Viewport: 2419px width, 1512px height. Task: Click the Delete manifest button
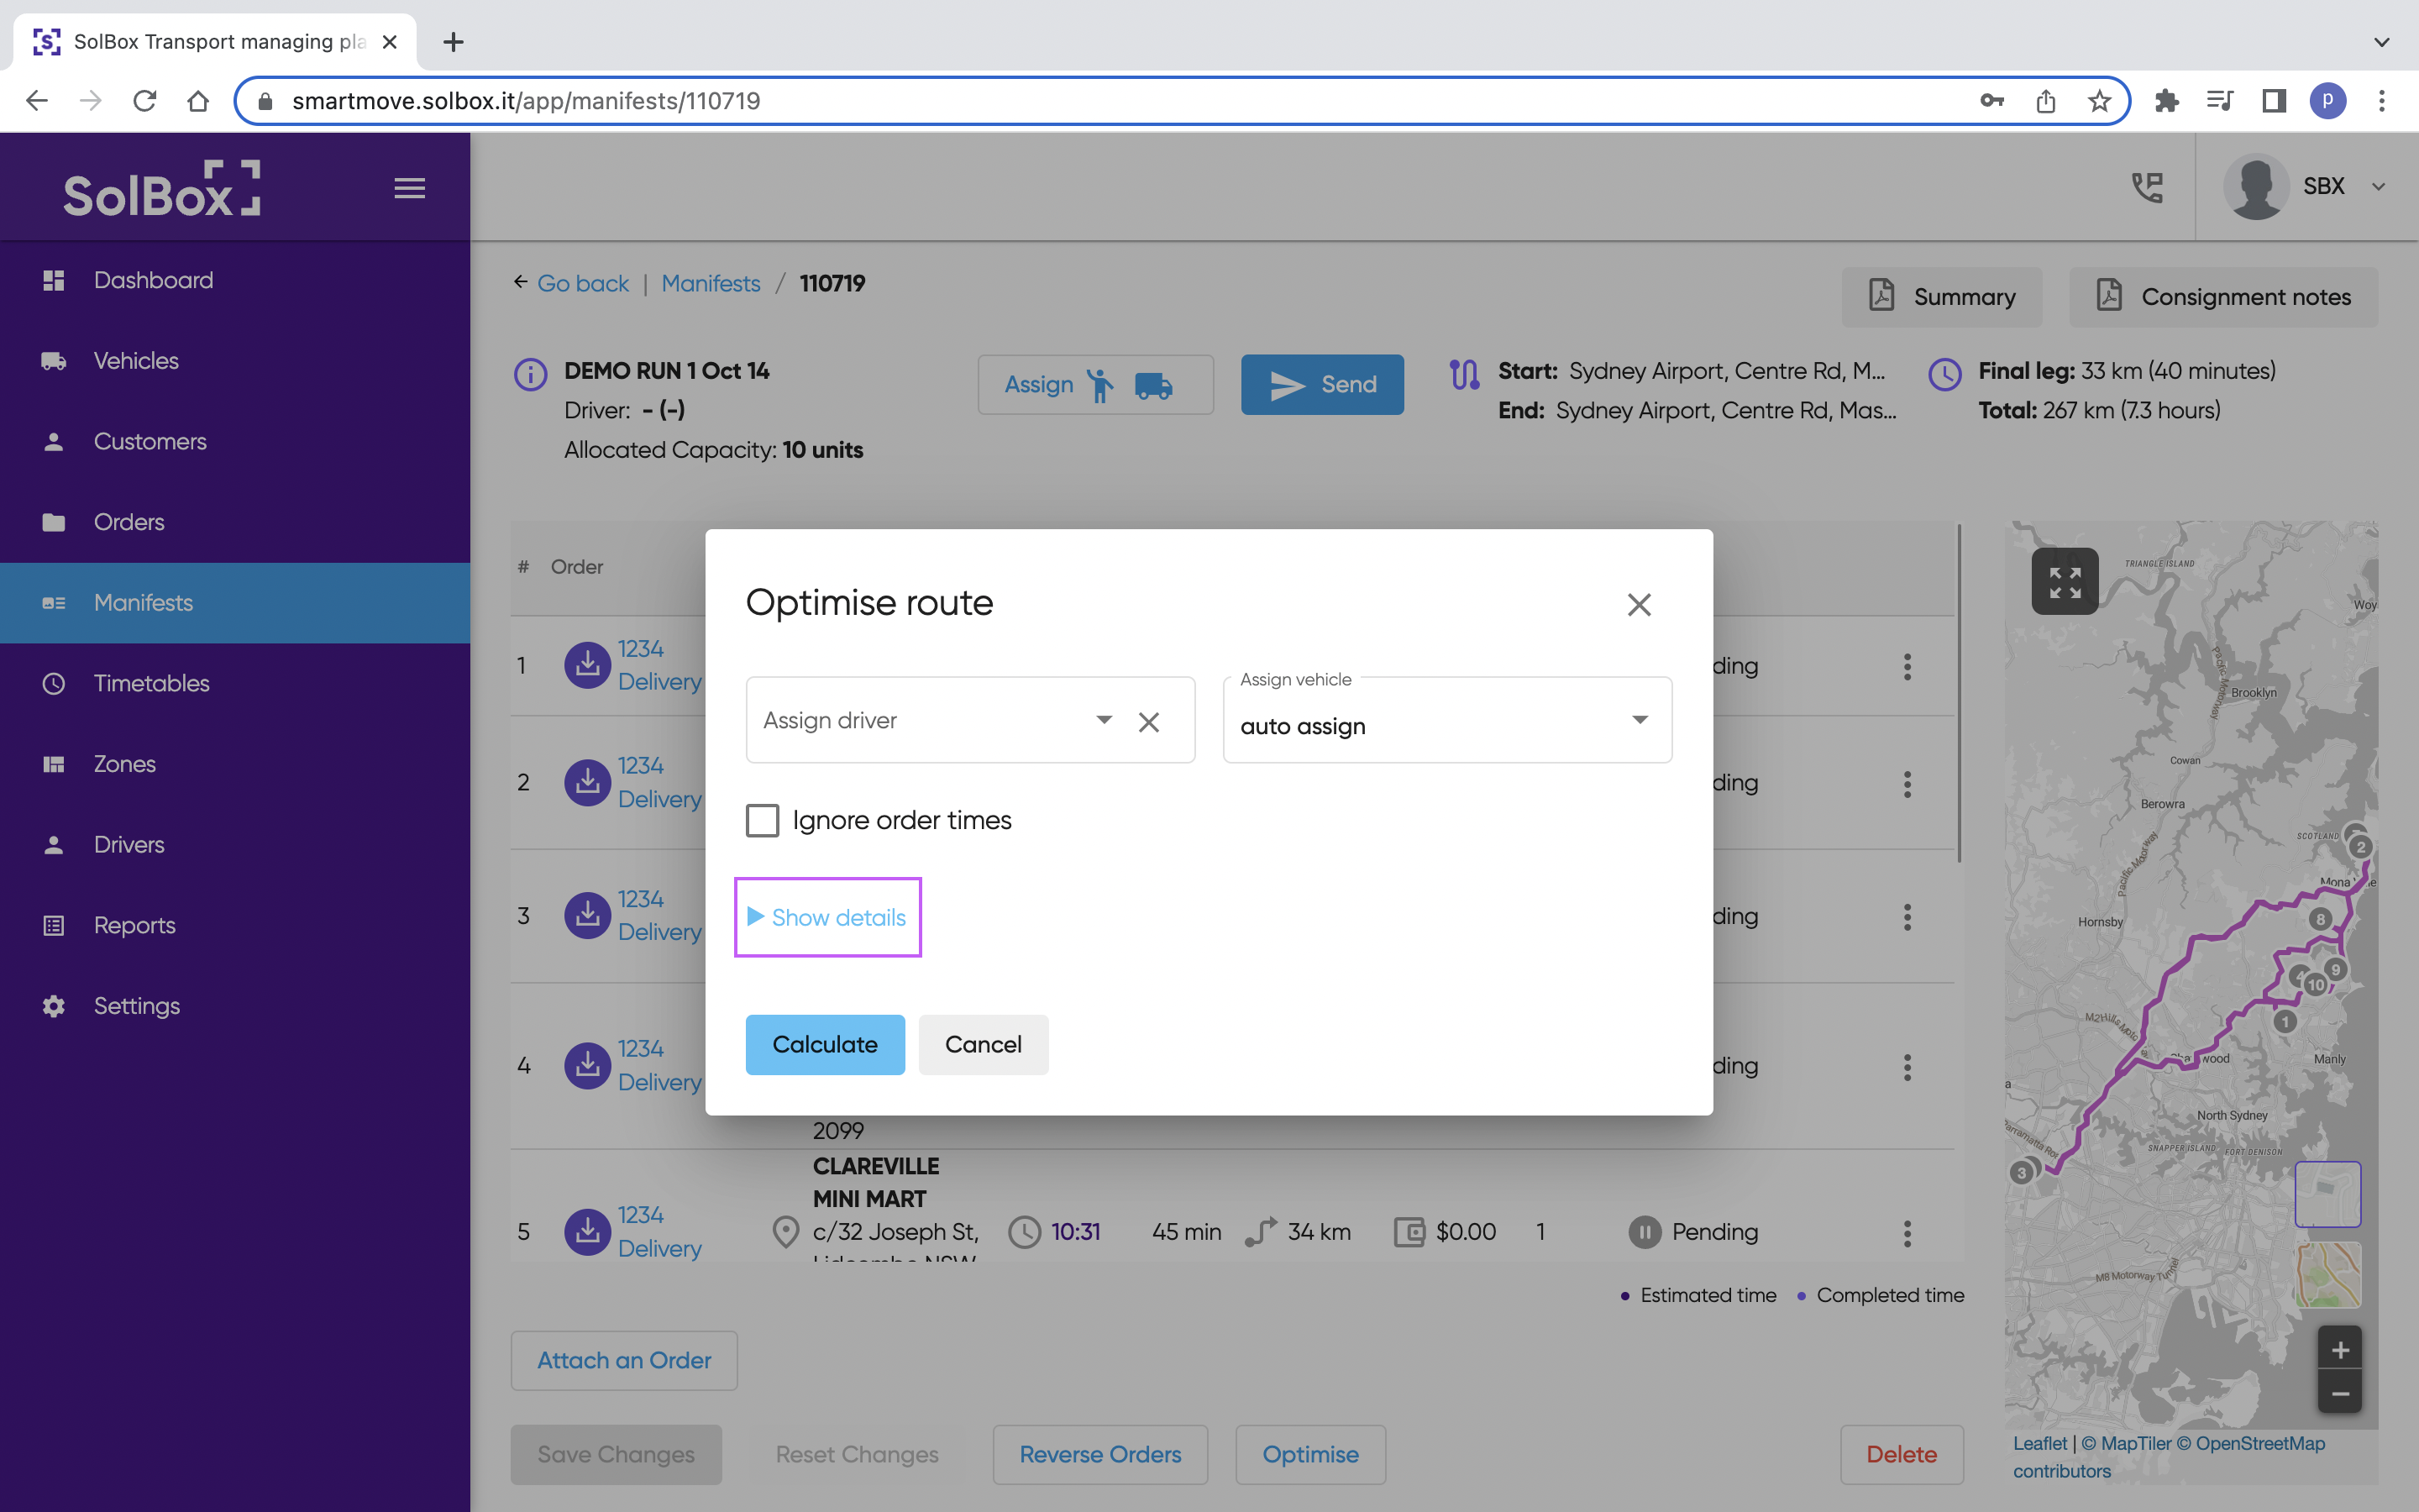[x=1902, y=1454]
